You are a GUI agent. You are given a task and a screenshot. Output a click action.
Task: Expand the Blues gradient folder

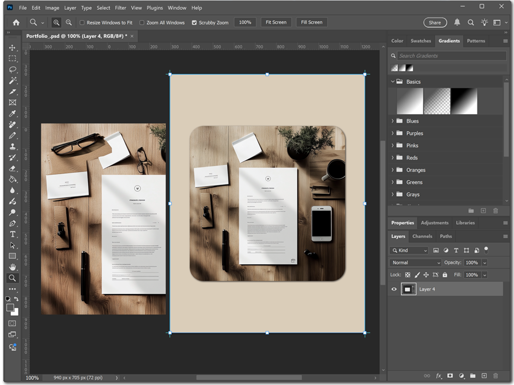393,121
